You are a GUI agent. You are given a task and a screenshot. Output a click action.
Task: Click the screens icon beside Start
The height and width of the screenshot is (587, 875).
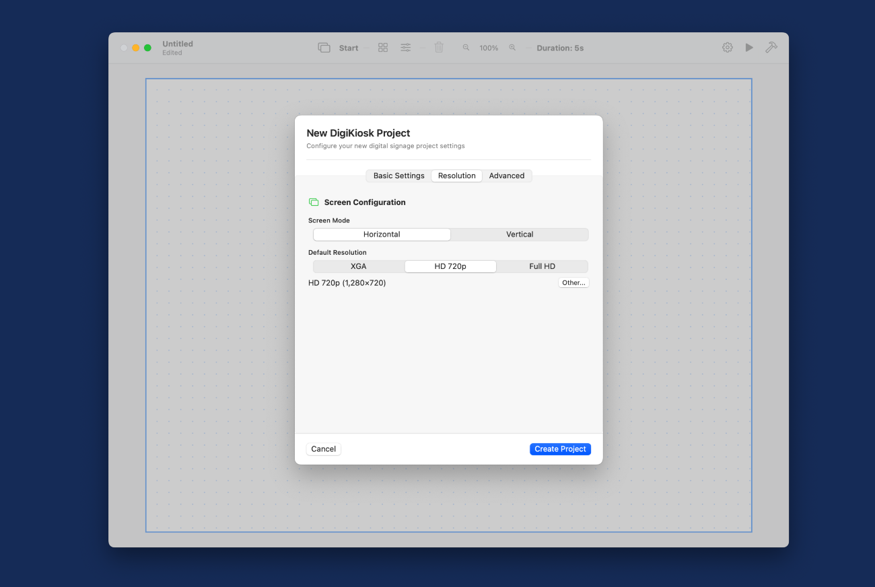(324, 48)
